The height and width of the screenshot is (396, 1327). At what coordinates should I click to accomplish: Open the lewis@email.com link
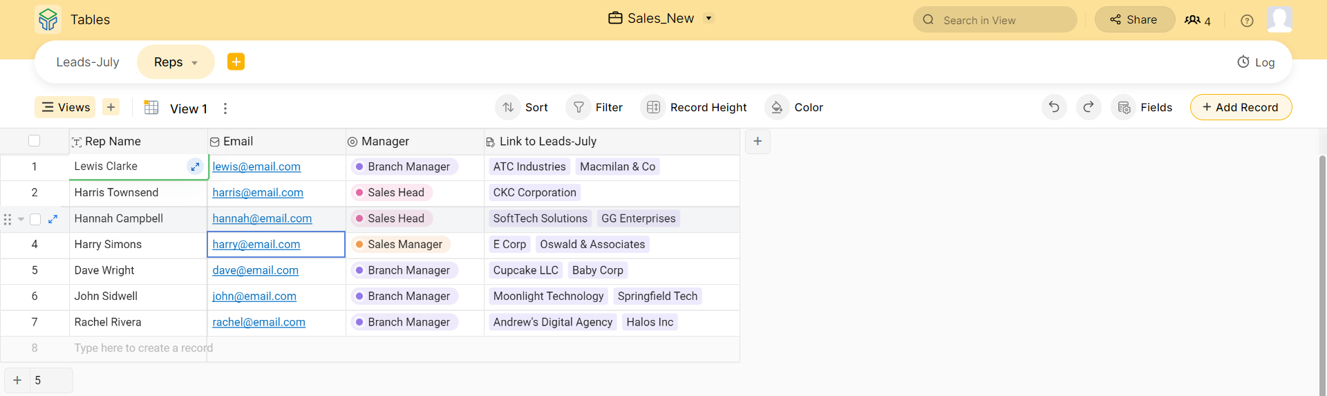coord(256,167)
